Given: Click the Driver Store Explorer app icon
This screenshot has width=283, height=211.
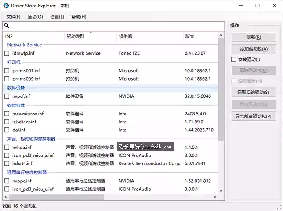Looking at the screenshot, I should 6,6.
